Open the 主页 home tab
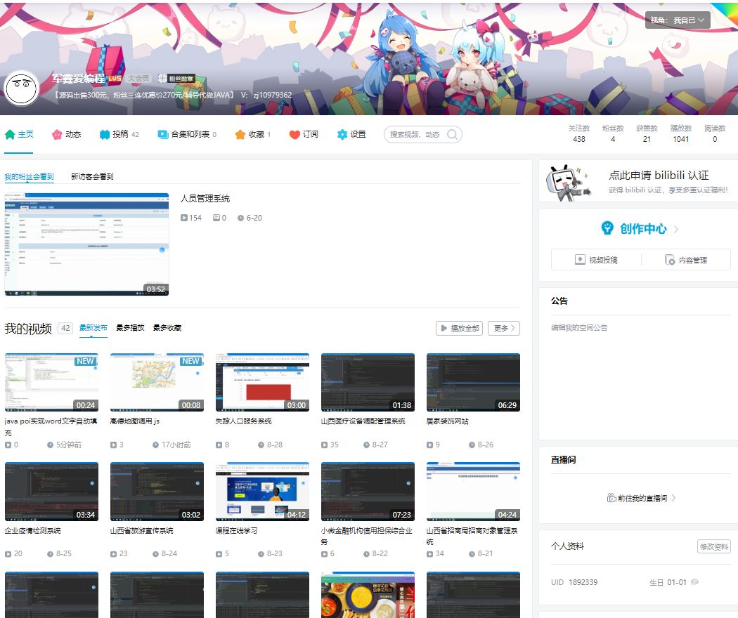The height and width of the screenshot is (618, 738). coord(19,135)
